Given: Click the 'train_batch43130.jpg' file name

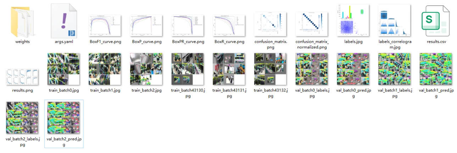Looking at the screenshot, I should click(188, 93).
